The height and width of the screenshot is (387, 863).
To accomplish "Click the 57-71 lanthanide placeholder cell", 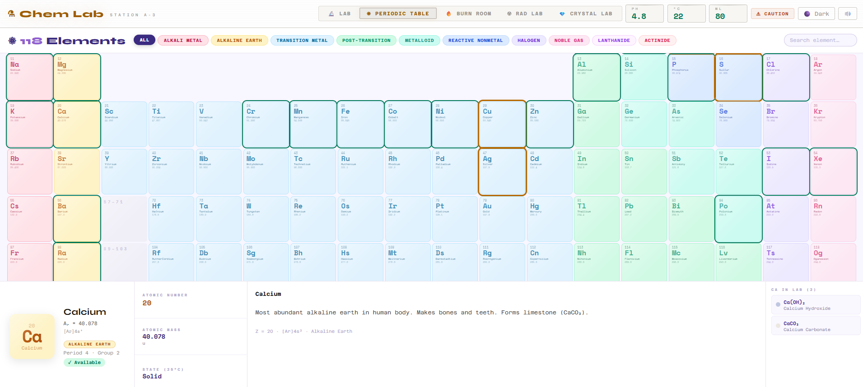I will [x=124, y=219].
